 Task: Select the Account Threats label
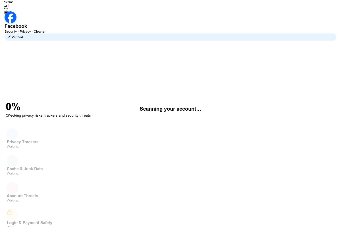click(22, 196)
